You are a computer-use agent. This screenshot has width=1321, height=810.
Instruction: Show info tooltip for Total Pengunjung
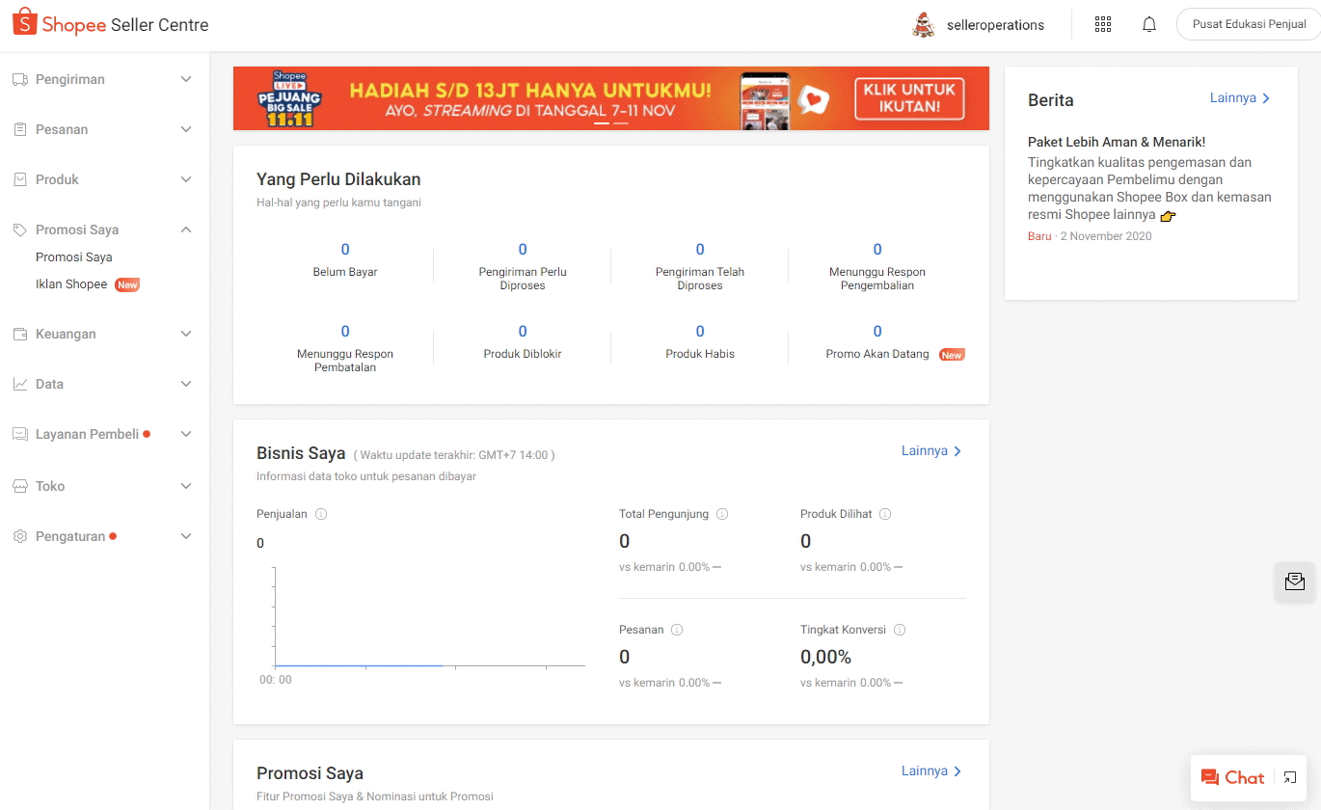(722, 514)
